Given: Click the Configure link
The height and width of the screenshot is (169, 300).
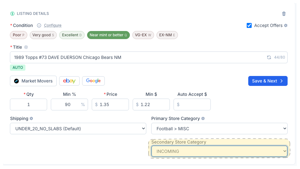Looking at the screenshot, I should click(53, 25).
